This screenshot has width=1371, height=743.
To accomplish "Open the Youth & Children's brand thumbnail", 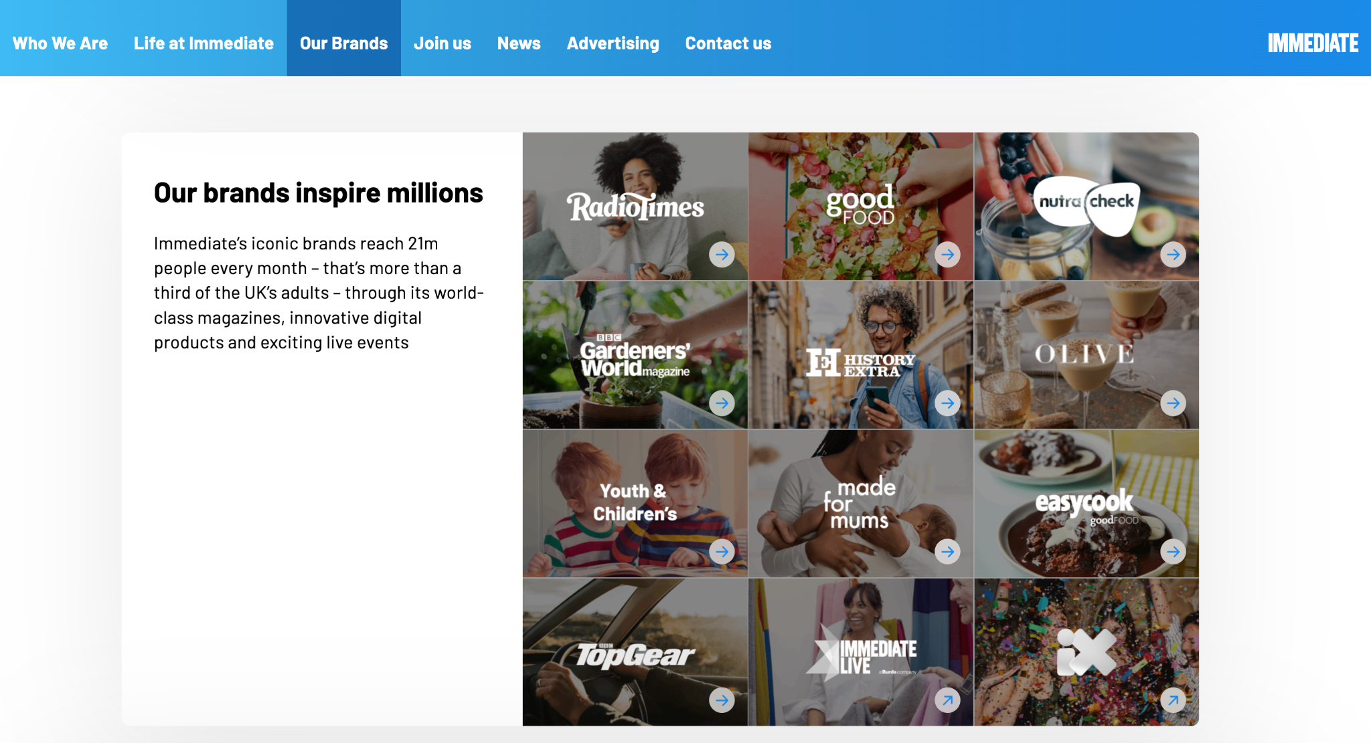I will [635, 504].
